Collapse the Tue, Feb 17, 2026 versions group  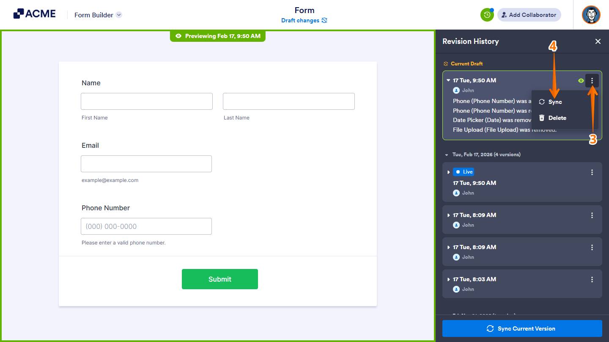447,155
